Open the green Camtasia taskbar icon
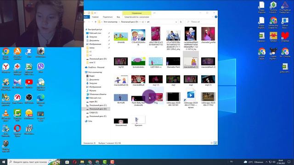 point(105,162)
